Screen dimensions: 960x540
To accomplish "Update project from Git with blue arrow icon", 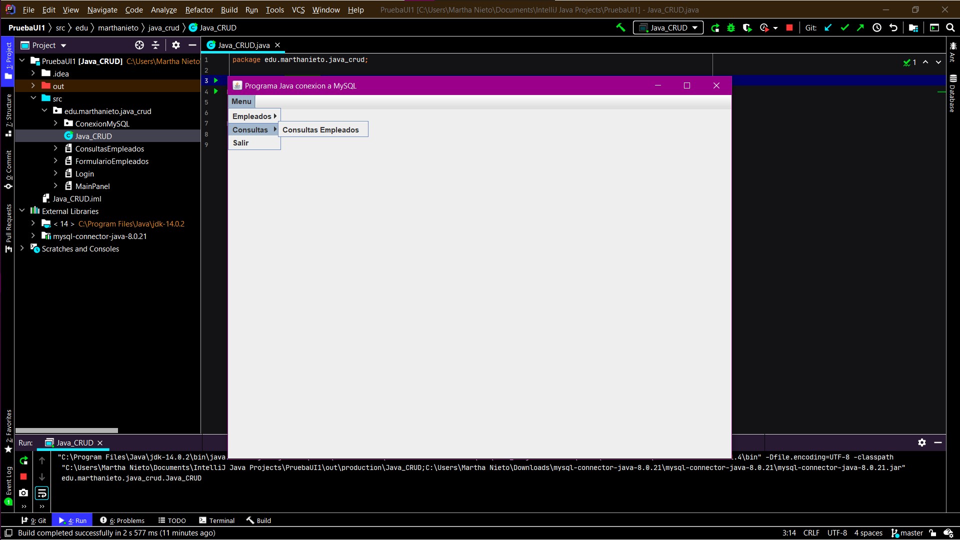I will click(828, 27).
